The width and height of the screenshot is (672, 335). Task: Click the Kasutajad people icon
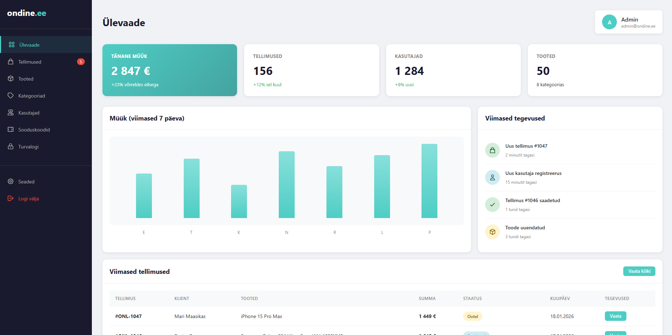tap(11, 113)
